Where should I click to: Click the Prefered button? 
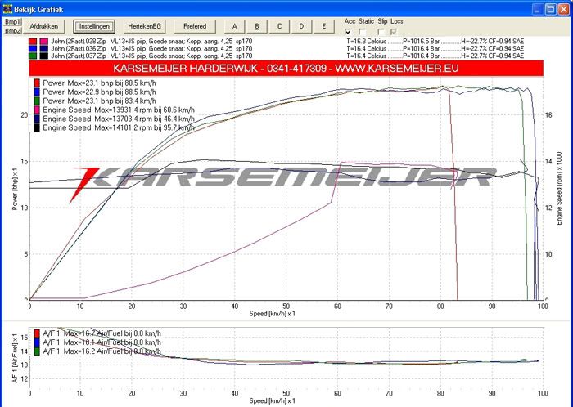[195, 26]
